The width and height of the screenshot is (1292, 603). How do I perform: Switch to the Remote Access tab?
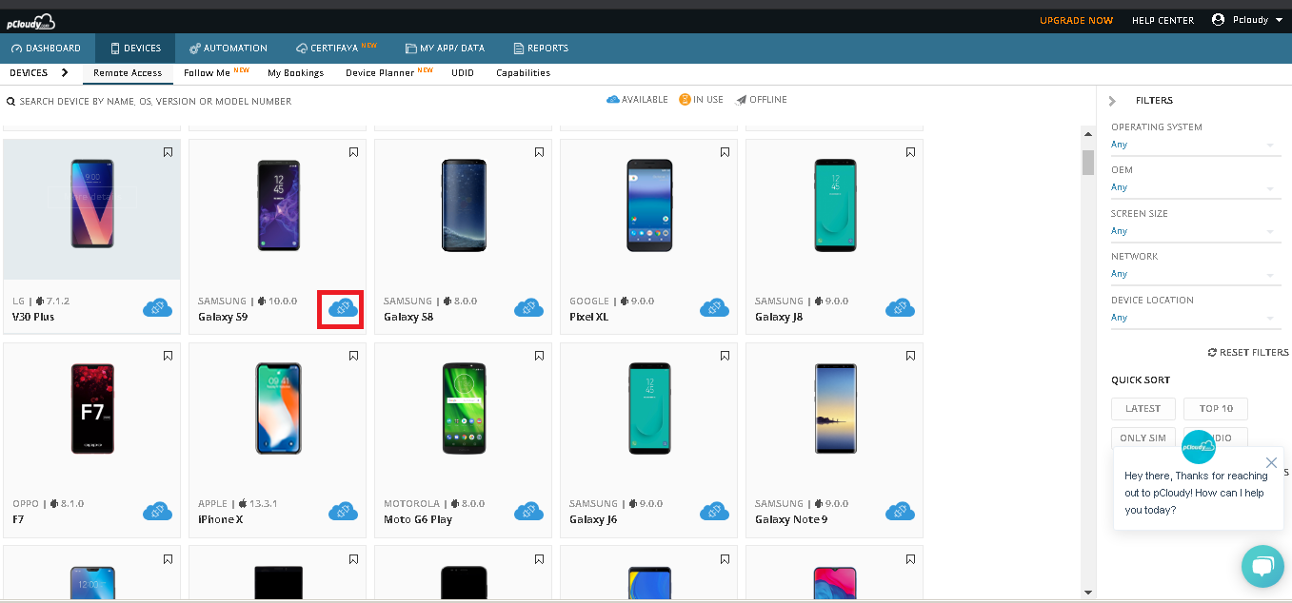(x=128, y=73)
